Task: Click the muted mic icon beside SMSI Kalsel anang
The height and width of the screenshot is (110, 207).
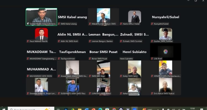Action: [x=59, y=24]
